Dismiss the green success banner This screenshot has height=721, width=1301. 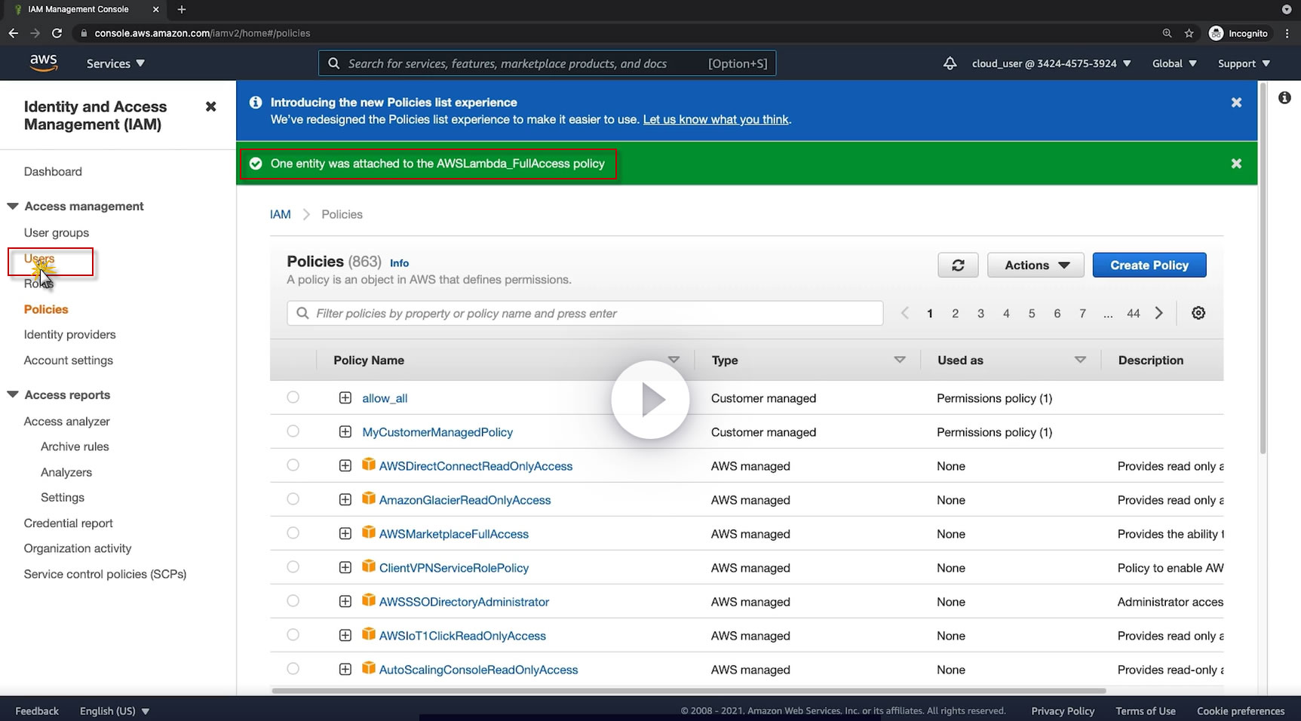tap(1235, 164)
